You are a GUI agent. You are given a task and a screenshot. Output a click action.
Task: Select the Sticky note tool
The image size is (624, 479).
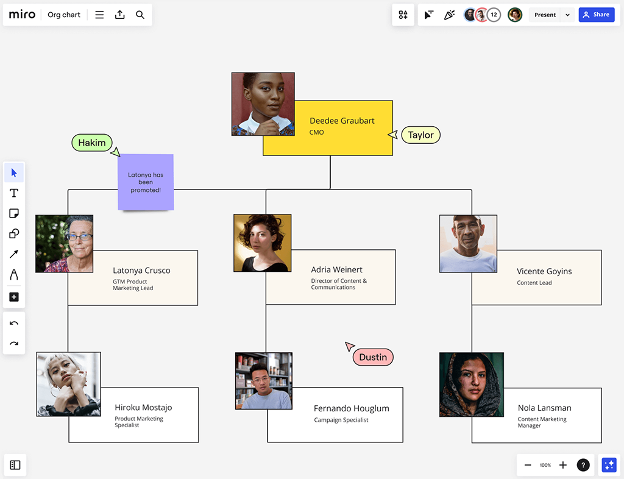[x=14, y=213]
